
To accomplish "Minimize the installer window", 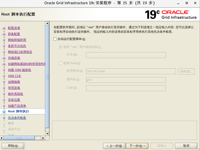I will [x=178, y=3].
